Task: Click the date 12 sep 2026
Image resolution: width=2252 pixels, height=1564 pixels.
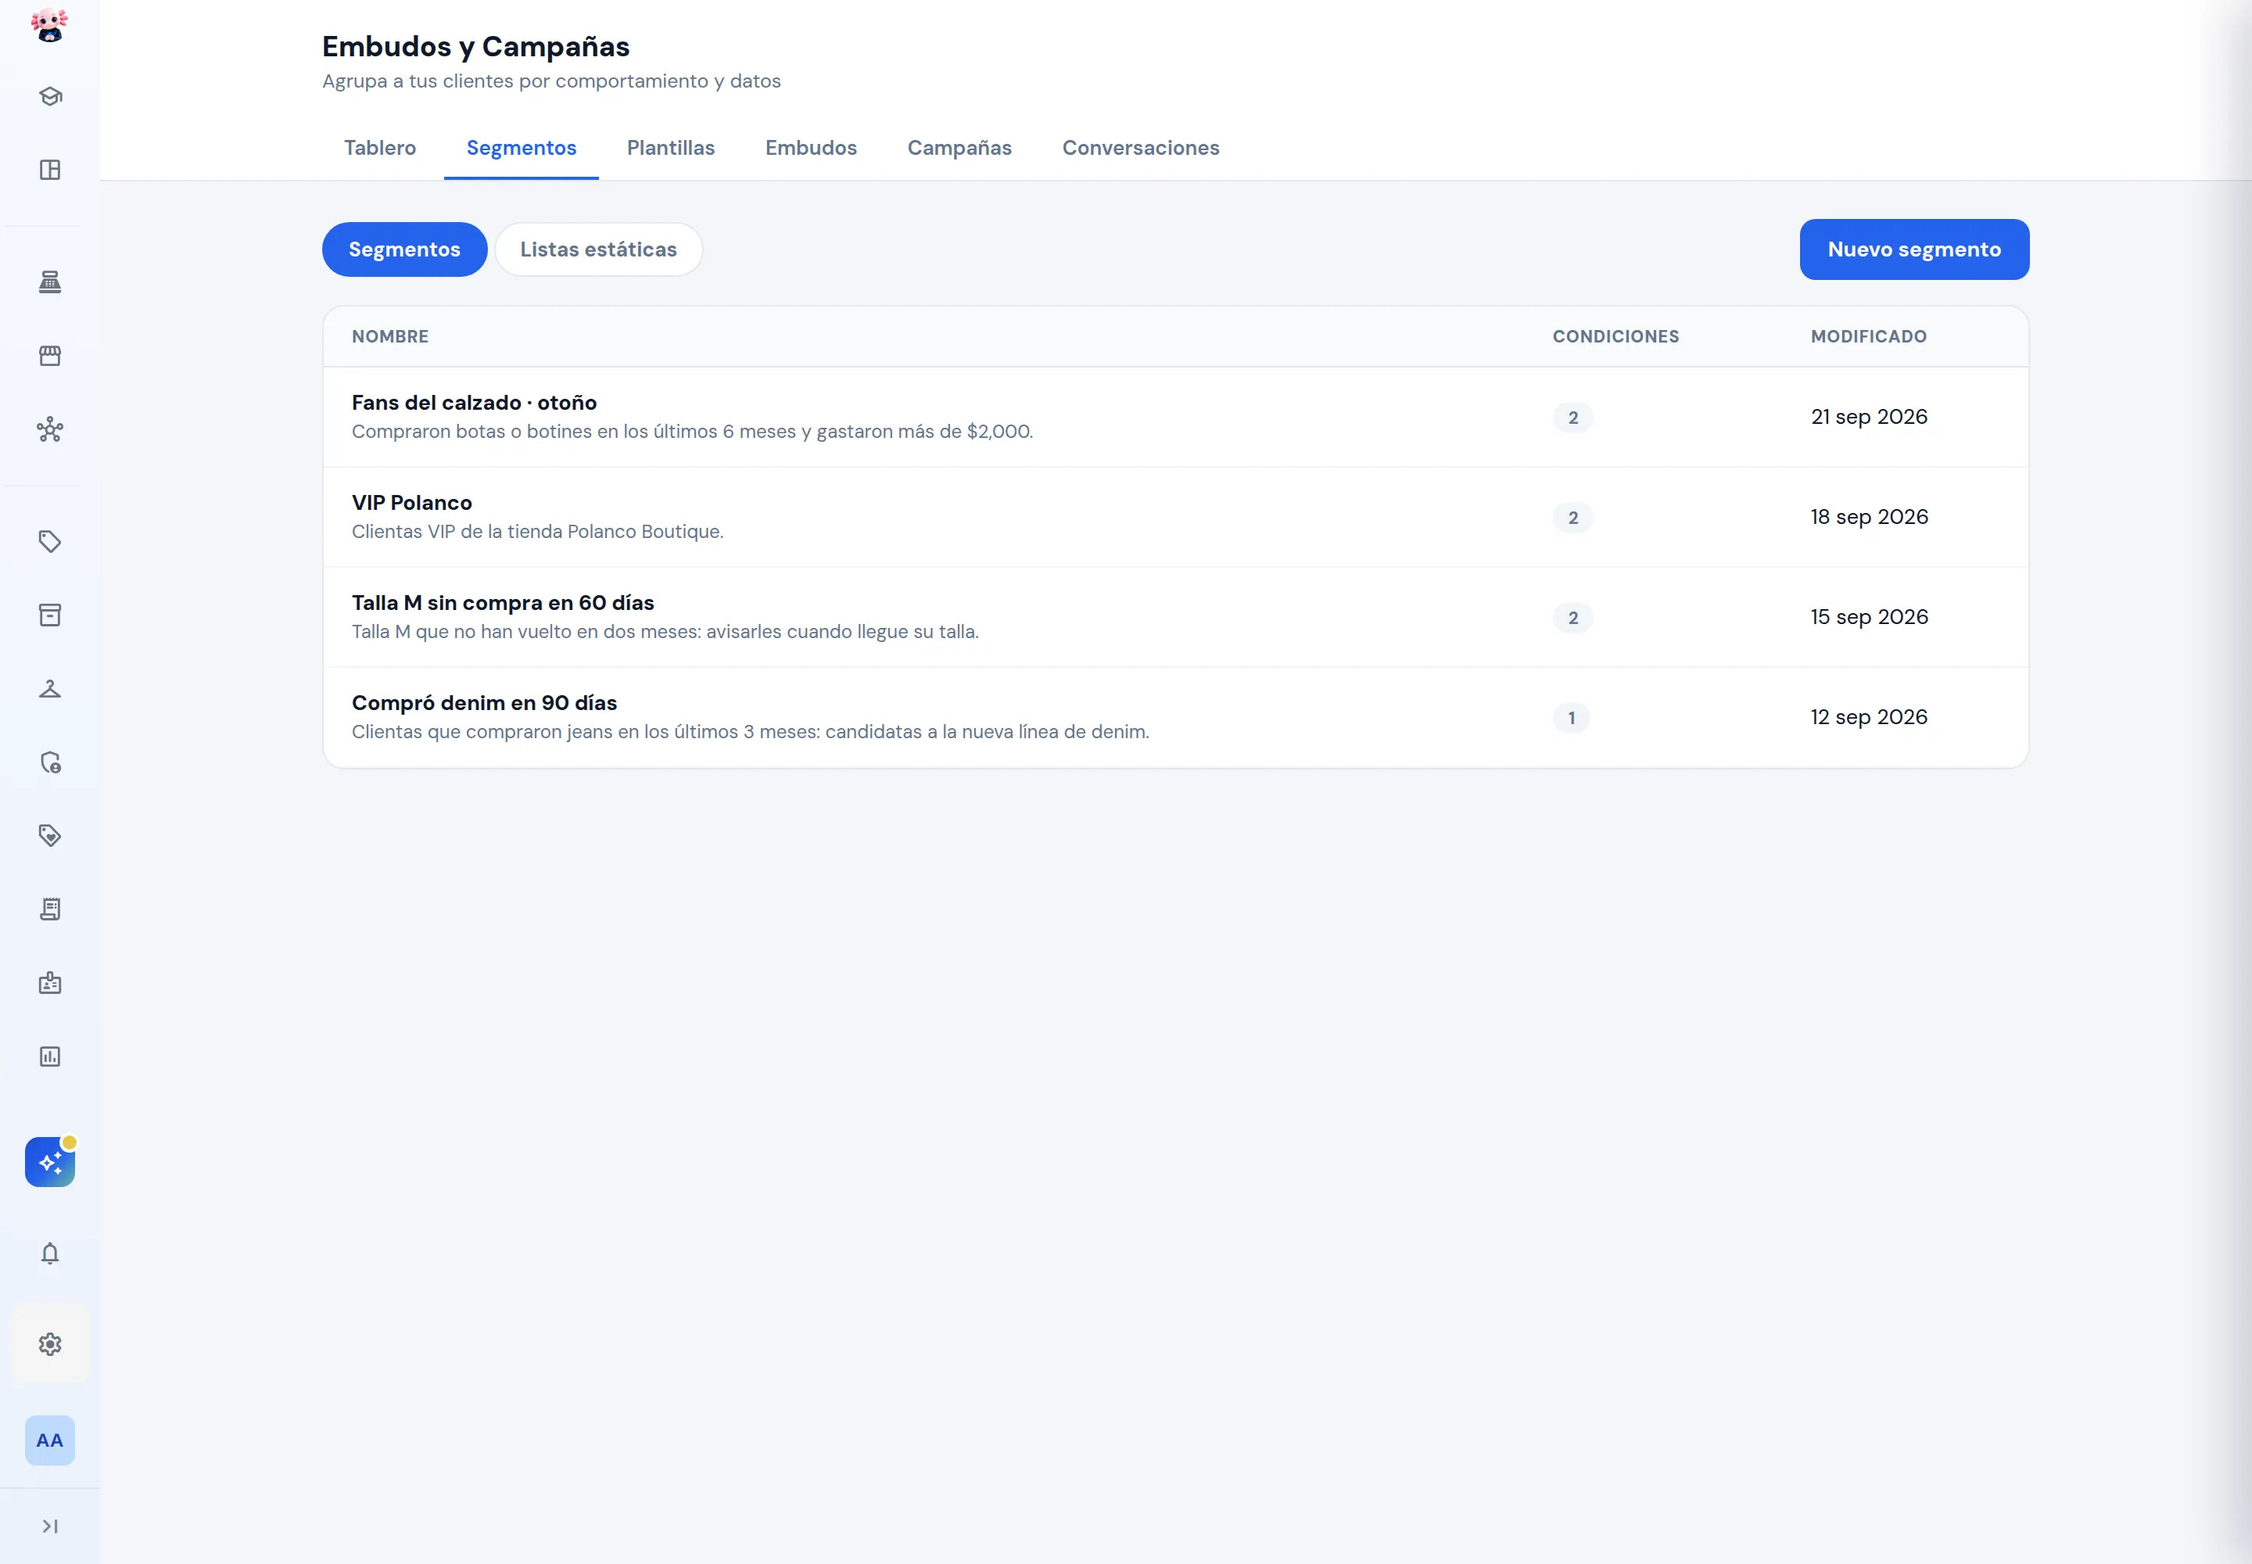Action: point(1869,717)
